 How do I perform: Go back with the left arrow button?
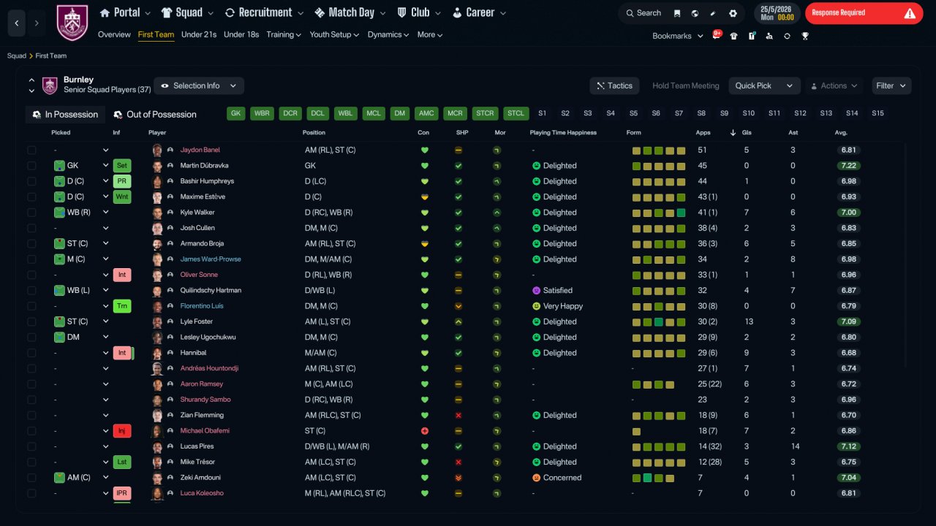point(17,23)
